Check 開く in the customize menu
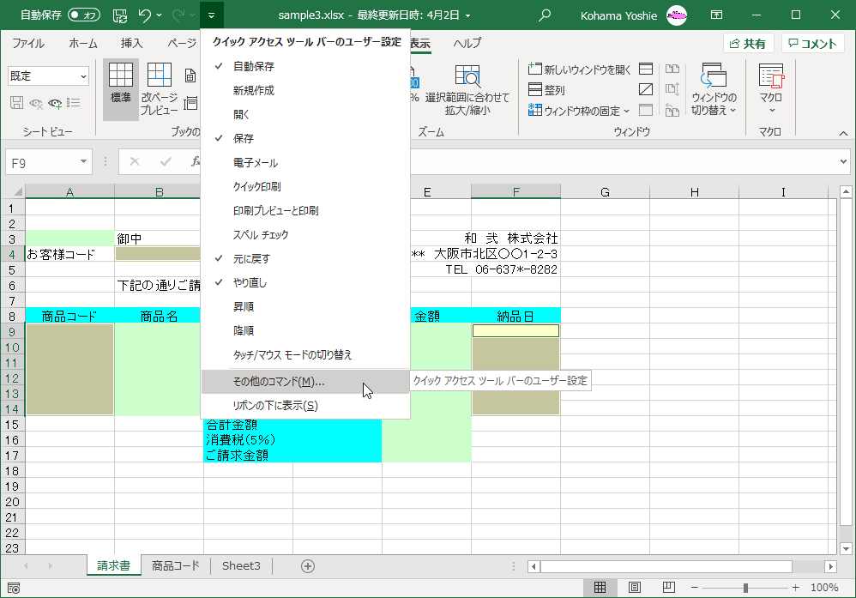 (305, 115)
